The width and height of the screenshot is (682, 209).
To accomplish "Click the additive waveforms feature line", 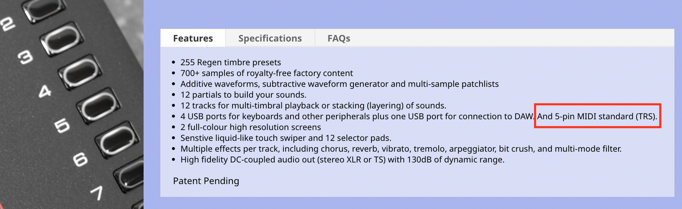I will tap(339, 84).
